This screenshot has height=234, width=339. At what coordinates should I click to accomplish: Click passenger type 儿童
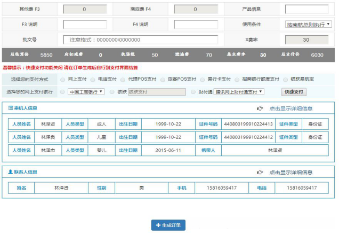click(101, 137)
